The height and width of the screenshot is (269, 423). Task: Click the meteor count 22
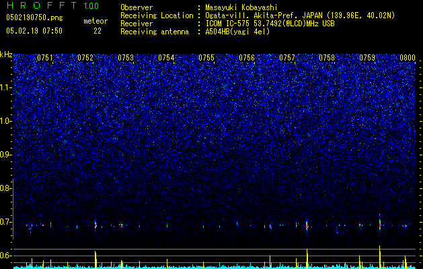click(98, 31)
